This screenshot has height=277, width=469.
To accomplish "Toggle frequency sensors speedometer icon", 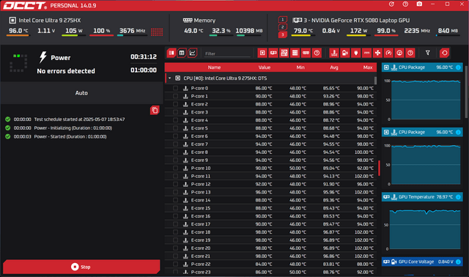I will tap(388, 53).
